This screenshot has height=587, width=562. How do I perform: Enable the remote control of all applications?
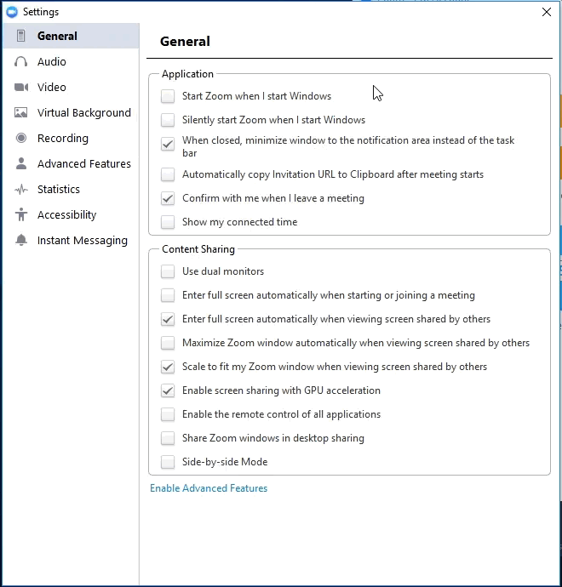point(168,414)
